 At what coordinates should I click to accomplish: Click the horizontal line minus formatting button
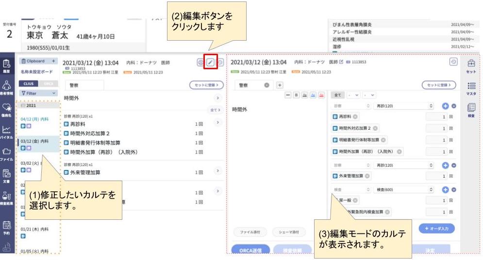(288, 95)
